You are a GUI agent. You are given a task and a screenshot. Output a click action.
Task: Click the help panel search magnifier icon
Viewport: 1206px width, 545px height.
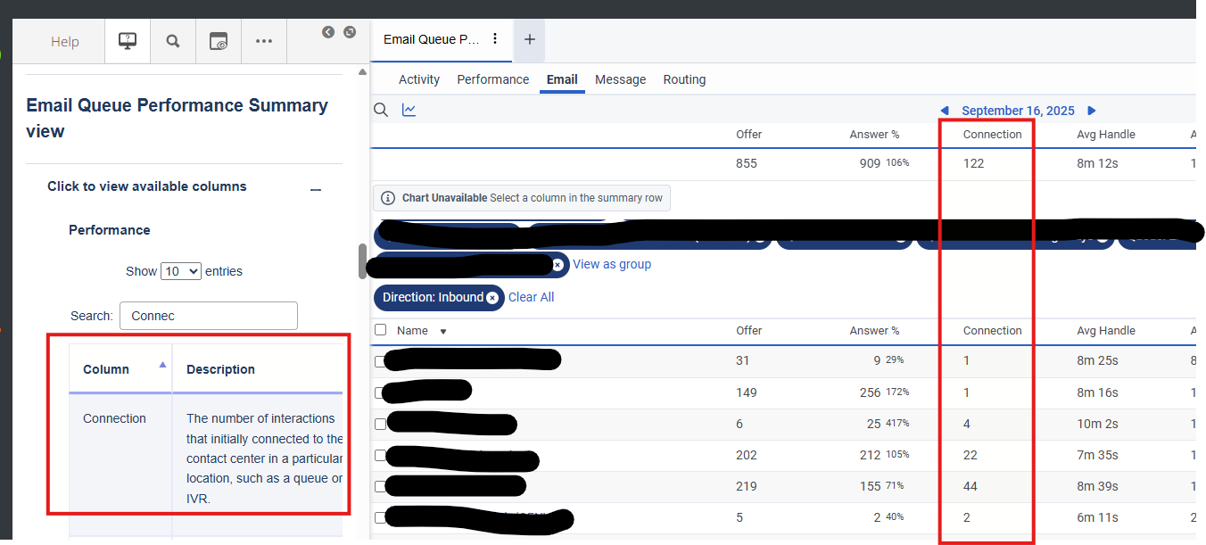[173, 41]
